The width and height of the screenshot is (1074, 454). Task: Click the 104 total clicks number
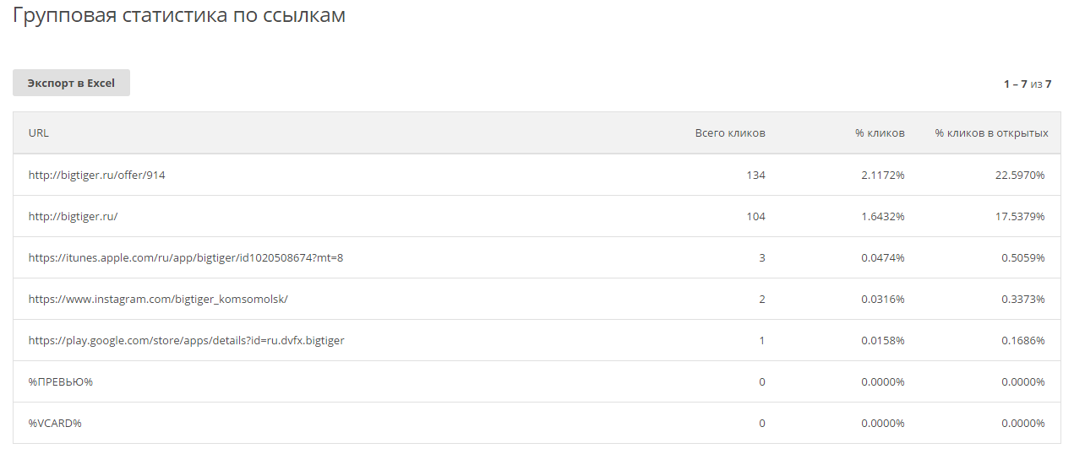(x=755, y=217)
